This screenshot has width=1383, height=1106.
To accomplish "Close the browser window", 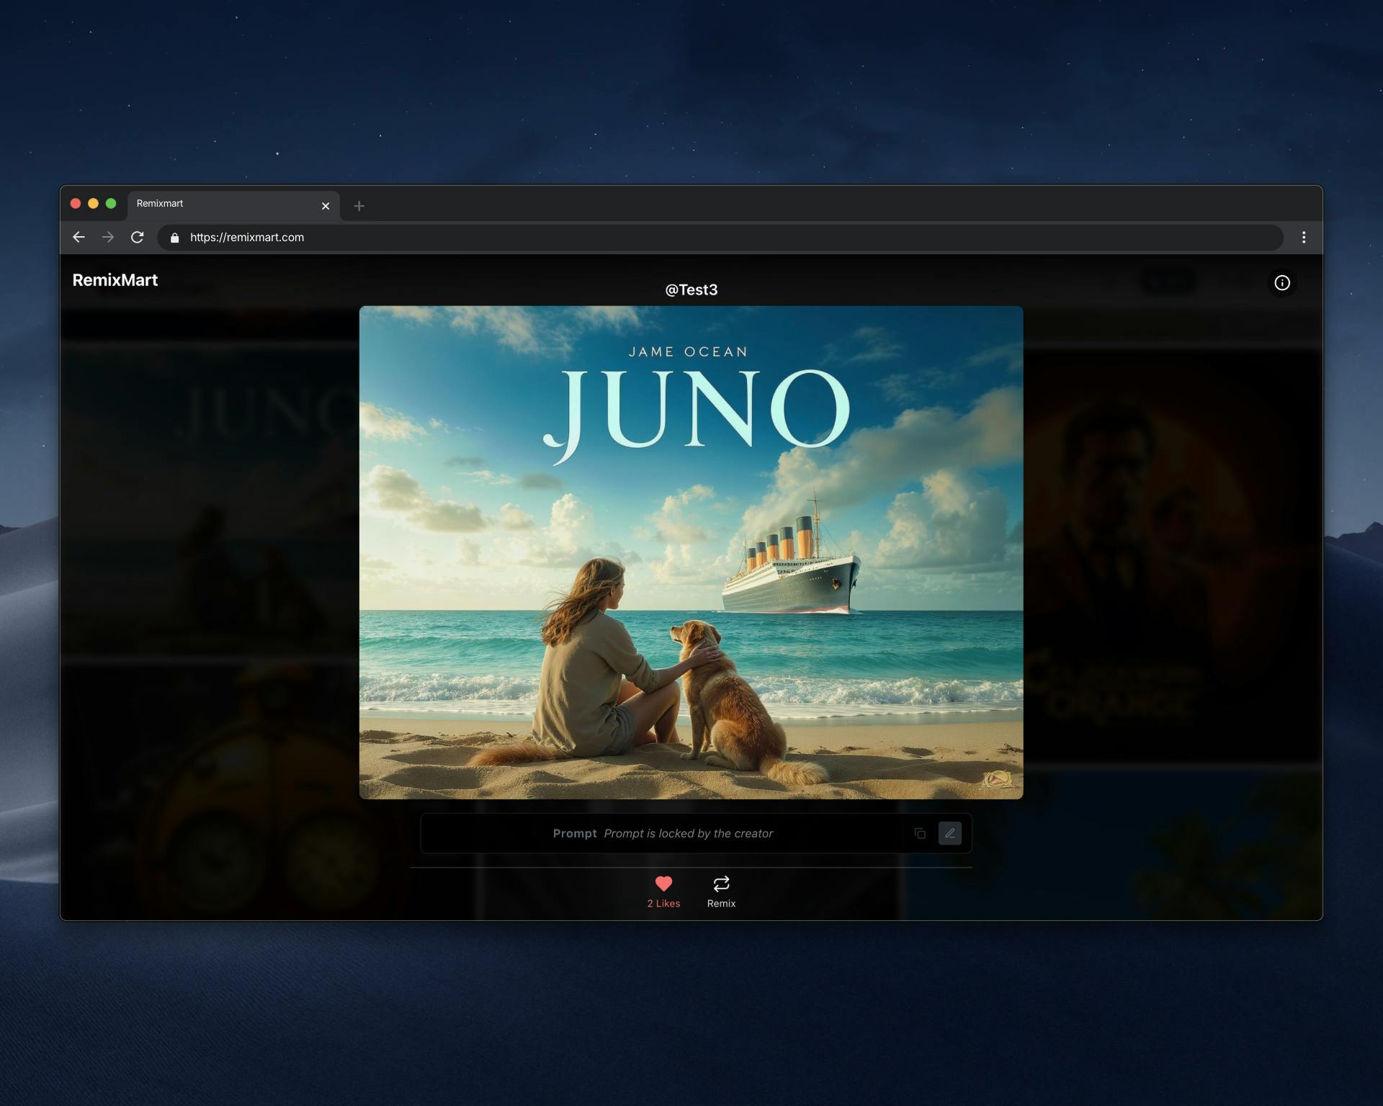I will [x=76, y=204].
